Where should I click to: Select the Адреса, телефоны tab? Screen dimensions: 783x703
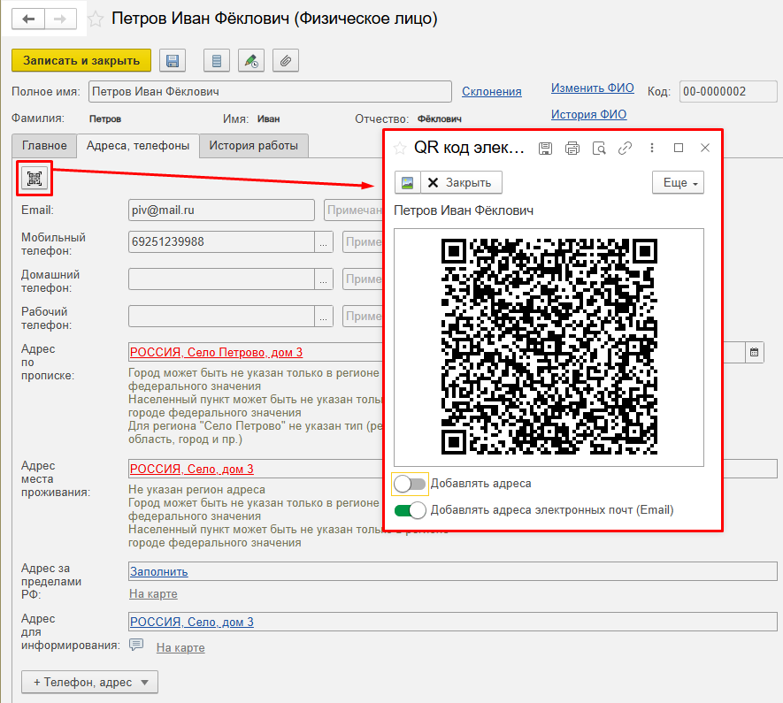138,146
